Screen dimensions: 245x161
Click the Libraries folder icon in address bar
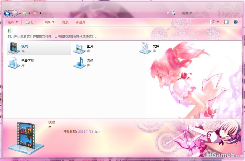tap(25, 13)
